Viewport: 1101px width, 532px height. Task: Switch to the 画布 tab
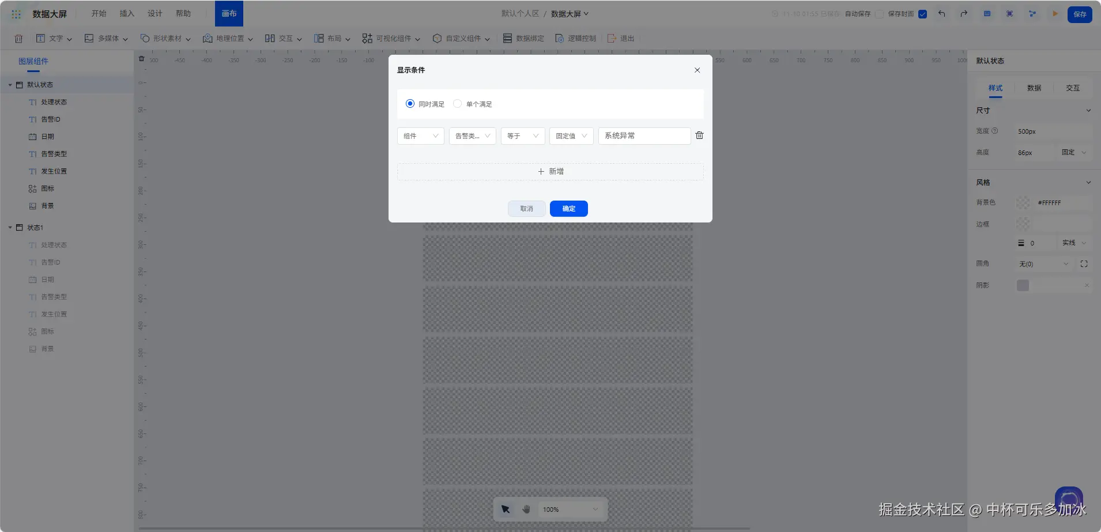tap(229, 13)
